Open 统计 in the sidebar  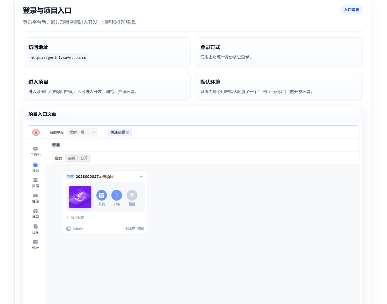(x=35, y=245)
